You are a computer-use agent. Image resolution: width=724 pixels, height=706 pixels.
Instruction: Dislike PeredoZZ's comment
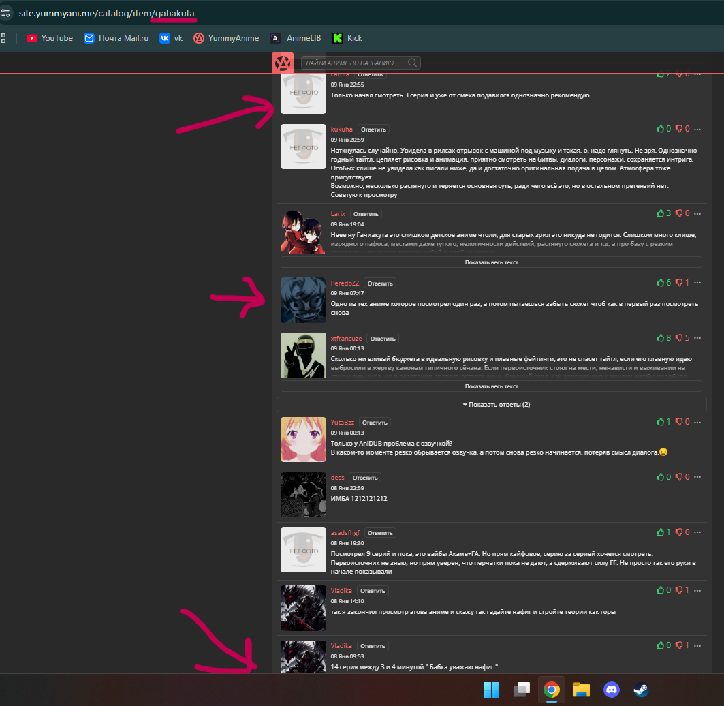point(682,283)
